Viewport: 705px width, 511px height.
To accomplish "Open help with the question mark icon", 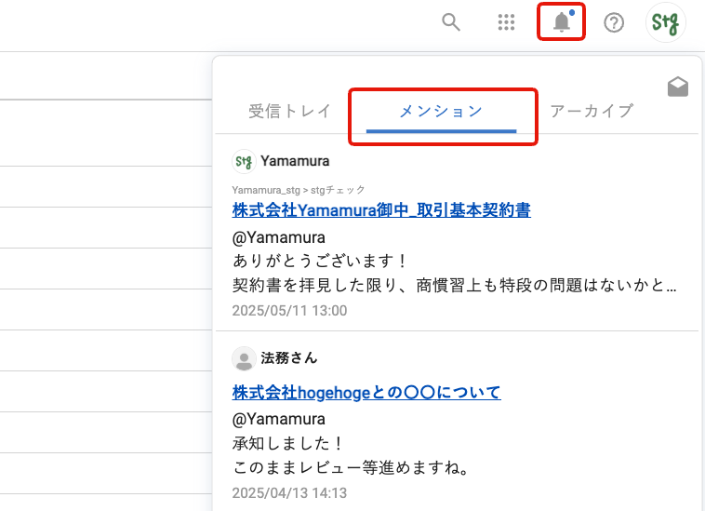I will coord(614,22).
